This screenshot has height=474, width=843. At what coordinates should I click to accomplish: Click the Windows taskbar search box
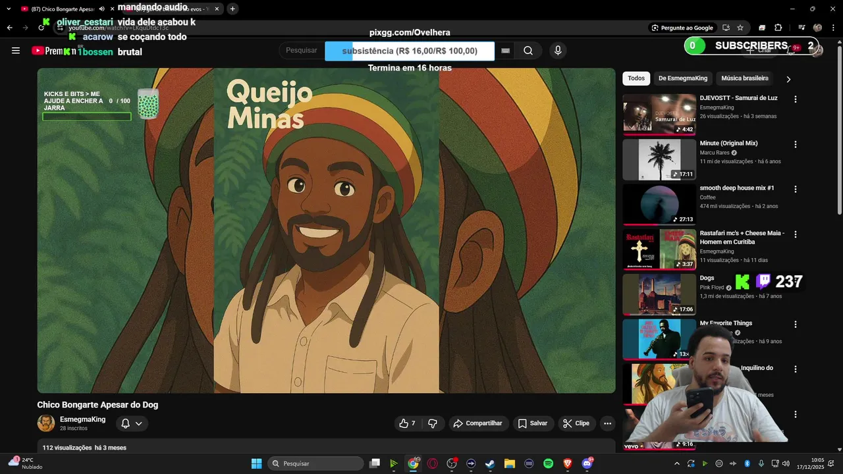(x=315, y=463)
